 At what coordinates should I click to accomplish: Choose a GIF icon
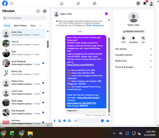click(x=69, y=121)
